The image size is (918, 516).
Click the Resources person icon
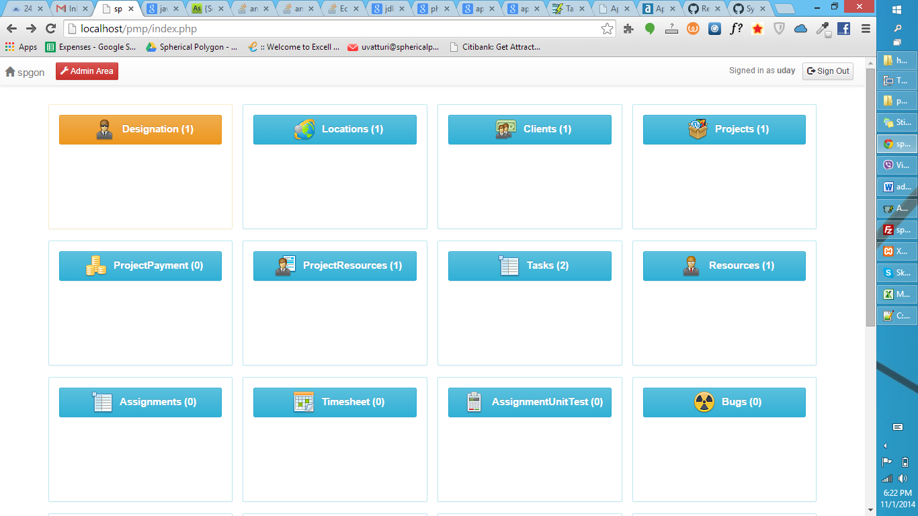tap(691, 265)
